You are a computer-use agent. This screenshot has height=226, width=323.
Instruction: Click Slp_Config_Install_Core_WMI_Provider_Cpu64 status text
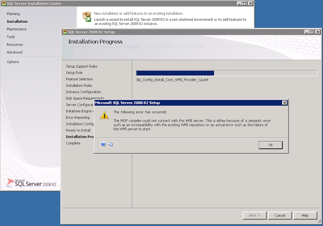coord(172,80)
